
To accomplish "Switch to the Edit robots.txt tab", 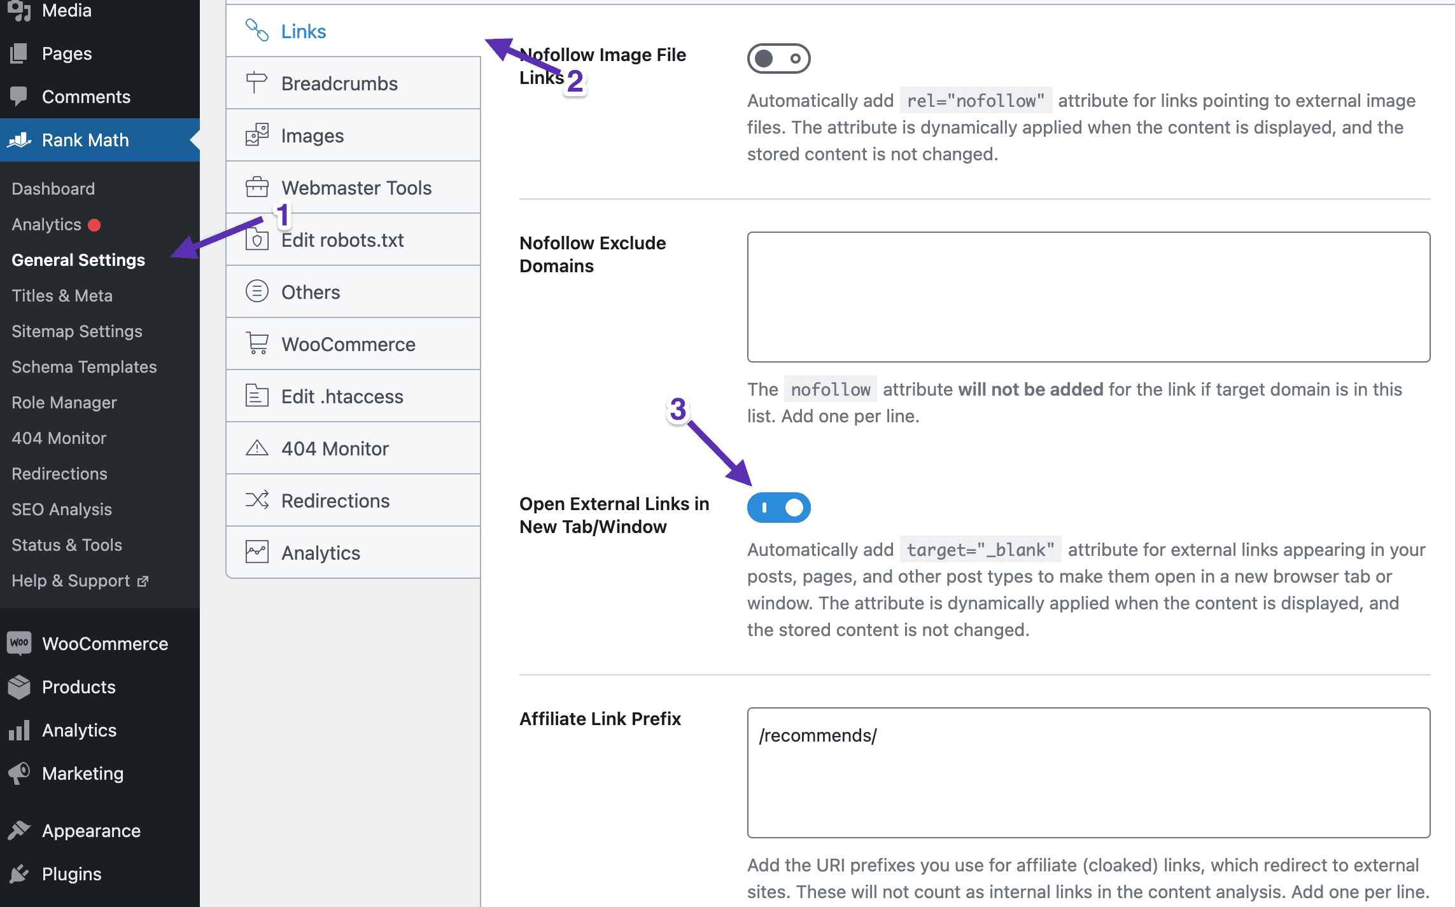I will pyautogui.click(x=342, y=240).
